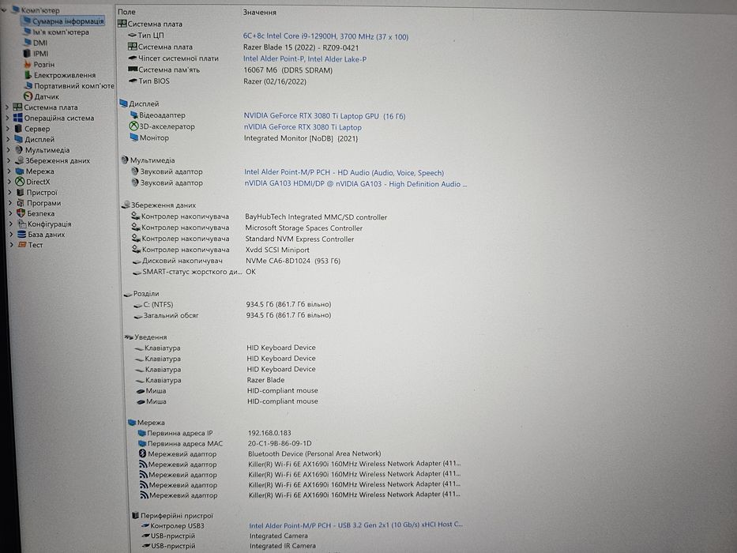Expand the Операційна система node

[x=7, y=118]
